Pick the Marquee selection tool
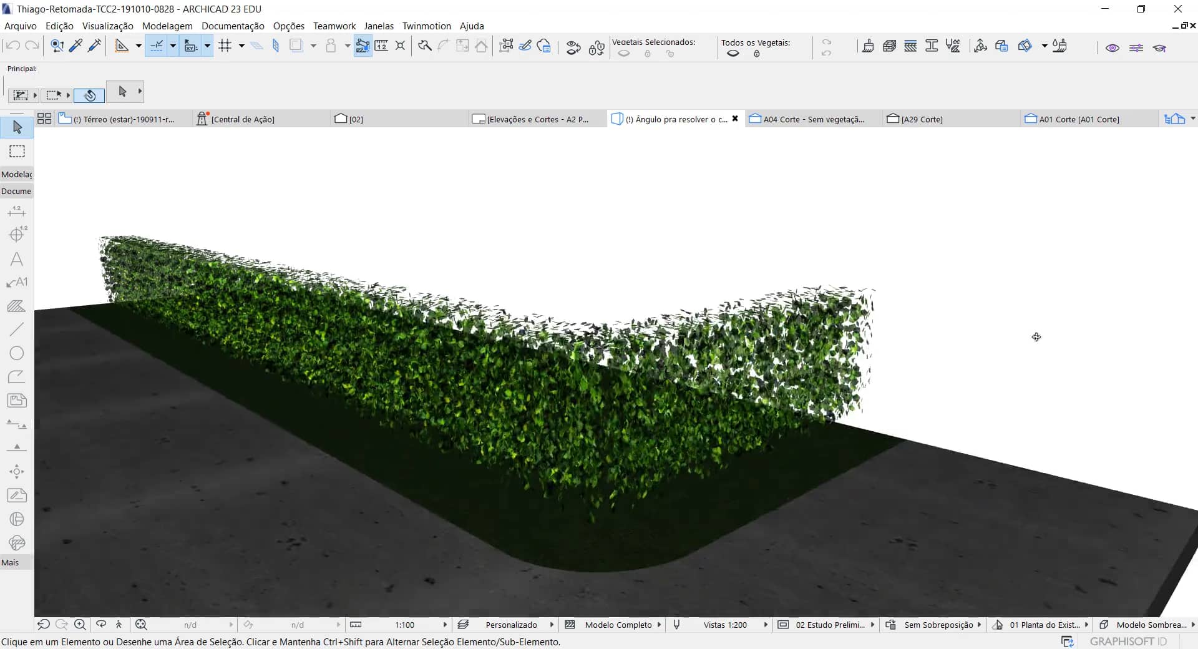The image size is (1198, 649). [x=17, y=152]
